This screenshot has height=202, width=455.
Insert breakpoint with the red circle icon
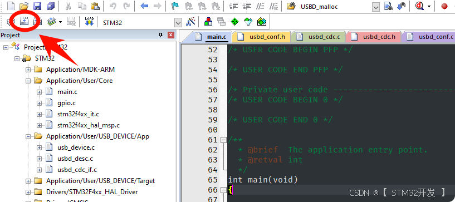point(444,6)
